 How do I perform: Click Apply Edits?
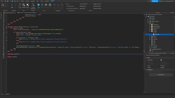pyautogui.click(x=82, y=8)
